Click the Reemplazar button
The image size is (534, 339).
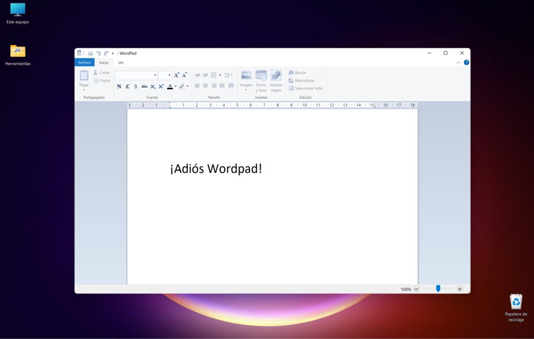point(301,81)
